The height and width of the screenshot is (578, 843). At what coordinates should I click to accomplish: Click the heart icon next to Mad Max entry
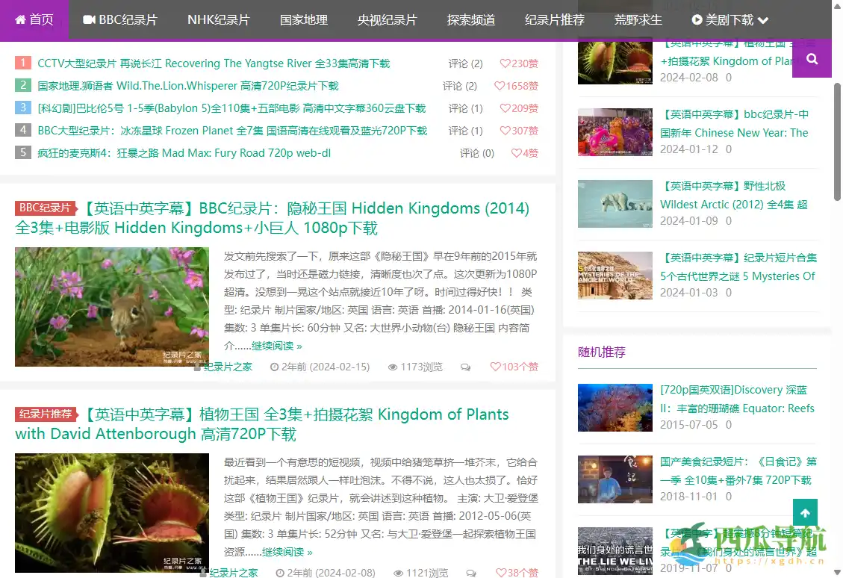(x=517, y=153)
